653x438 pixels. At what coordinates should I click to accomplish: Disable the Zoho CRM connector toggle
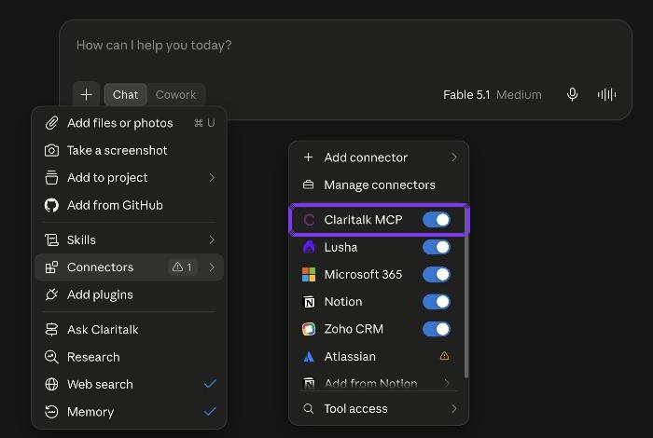pyautogui.click(x=437, y=329)
